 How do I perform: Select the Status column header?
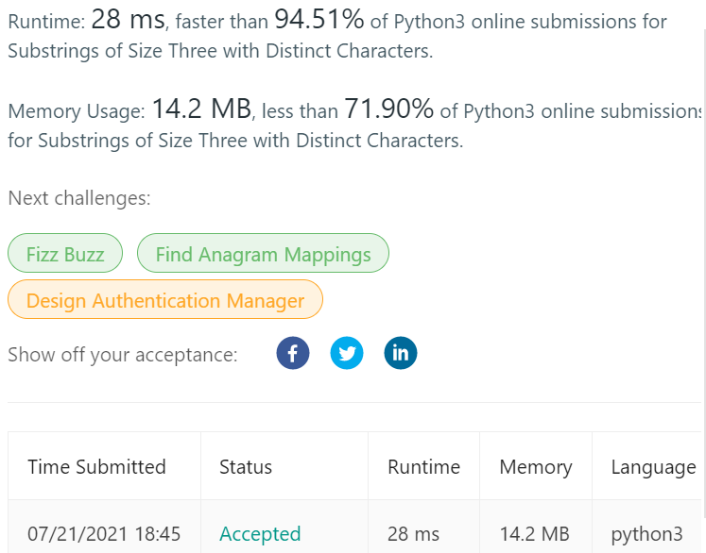(x=246, y=467)
